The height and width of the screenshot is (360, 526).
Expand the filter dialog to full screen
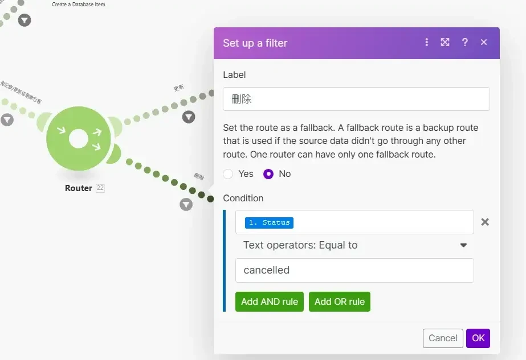445,42
